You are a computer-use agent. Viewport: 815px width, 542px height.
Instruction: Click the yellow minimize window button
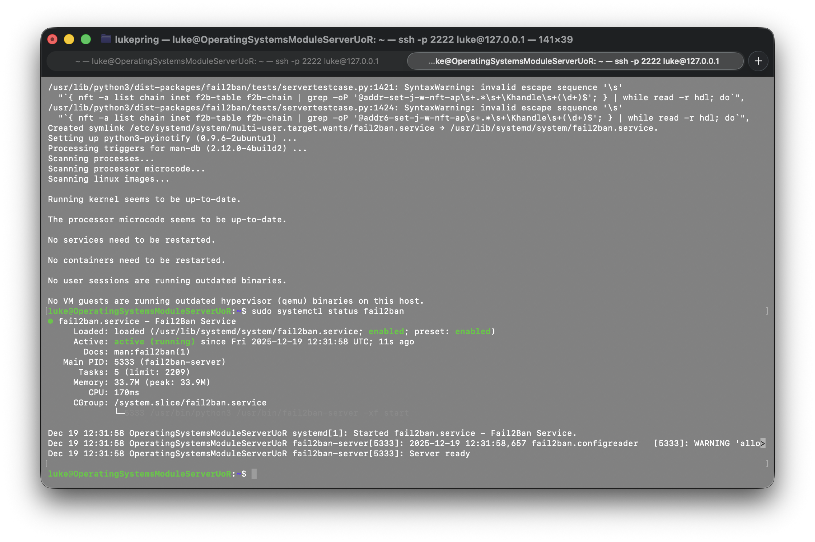click(x=69, y=39)
